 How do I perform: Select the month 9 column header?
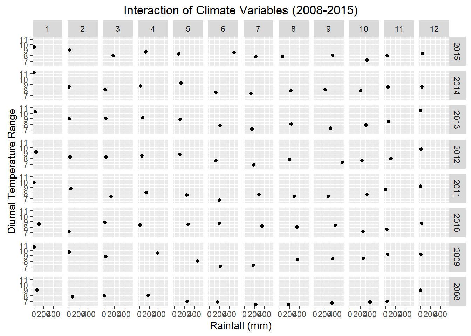[x=328, y=29]
